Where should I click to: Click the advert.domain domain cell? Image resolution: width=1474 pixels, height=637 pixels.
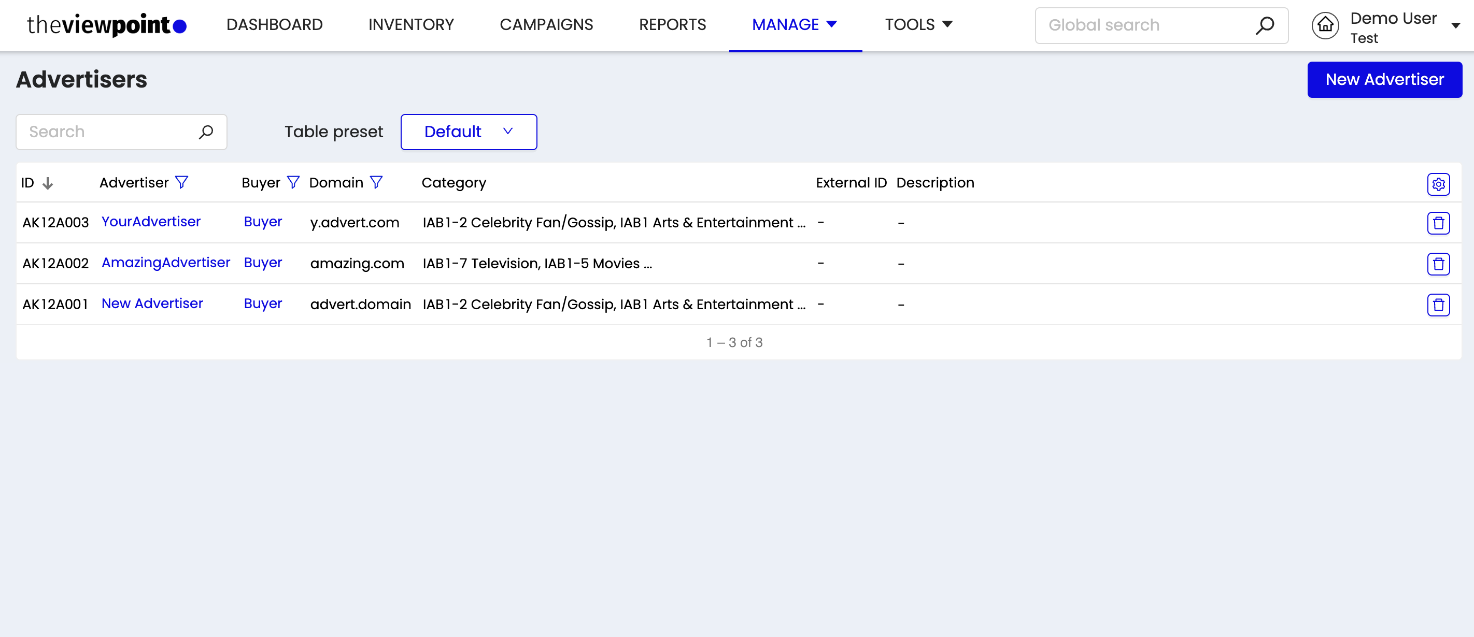tap(361, 305)
